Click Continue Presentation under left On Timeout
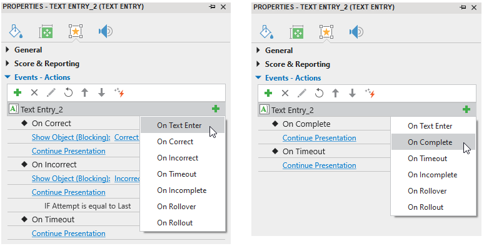 pyautogui.click(x=69, y=234)
